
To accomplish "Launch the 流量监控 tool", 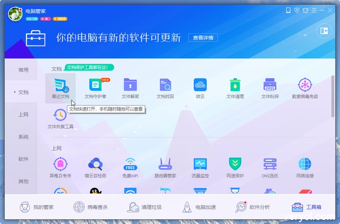I will [200, 168].
